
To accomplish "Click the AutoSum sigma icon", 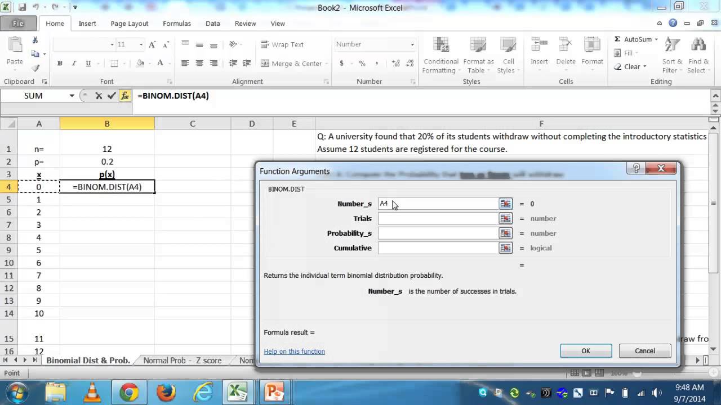I will (x=617, y=39).
